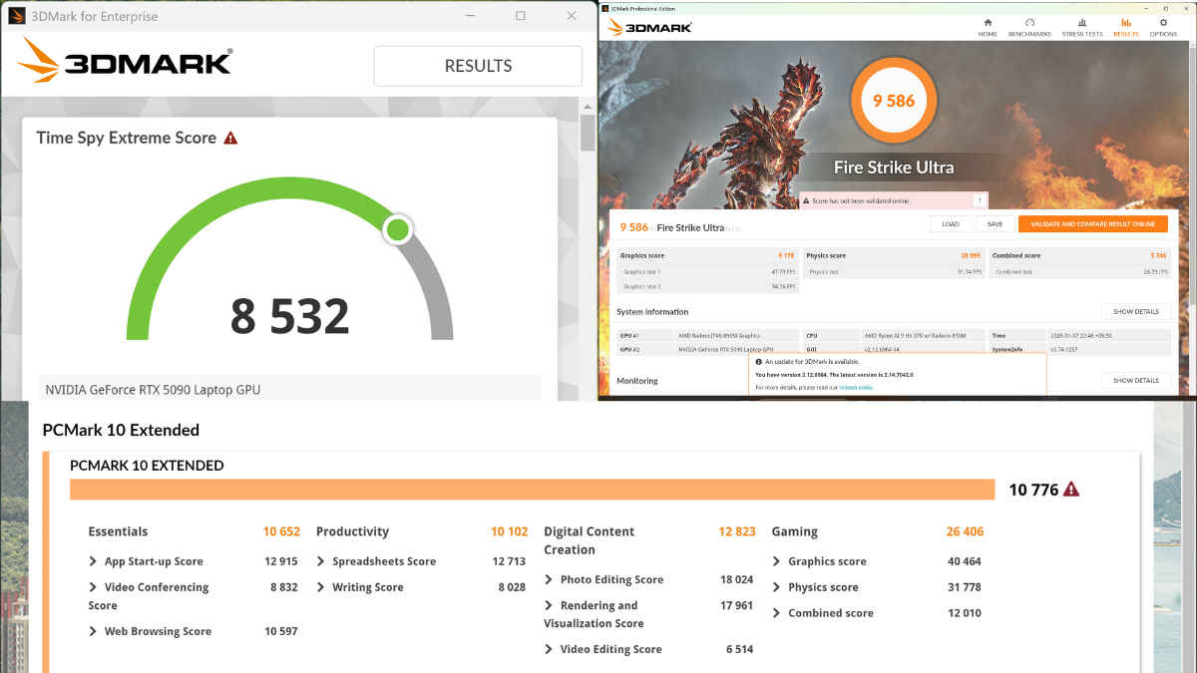
Task: Open the Home tab icon in 3DMark
Action: 988,22
